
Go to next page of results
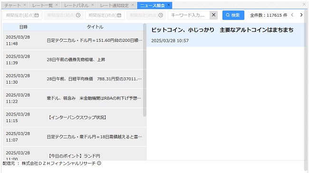301,15
